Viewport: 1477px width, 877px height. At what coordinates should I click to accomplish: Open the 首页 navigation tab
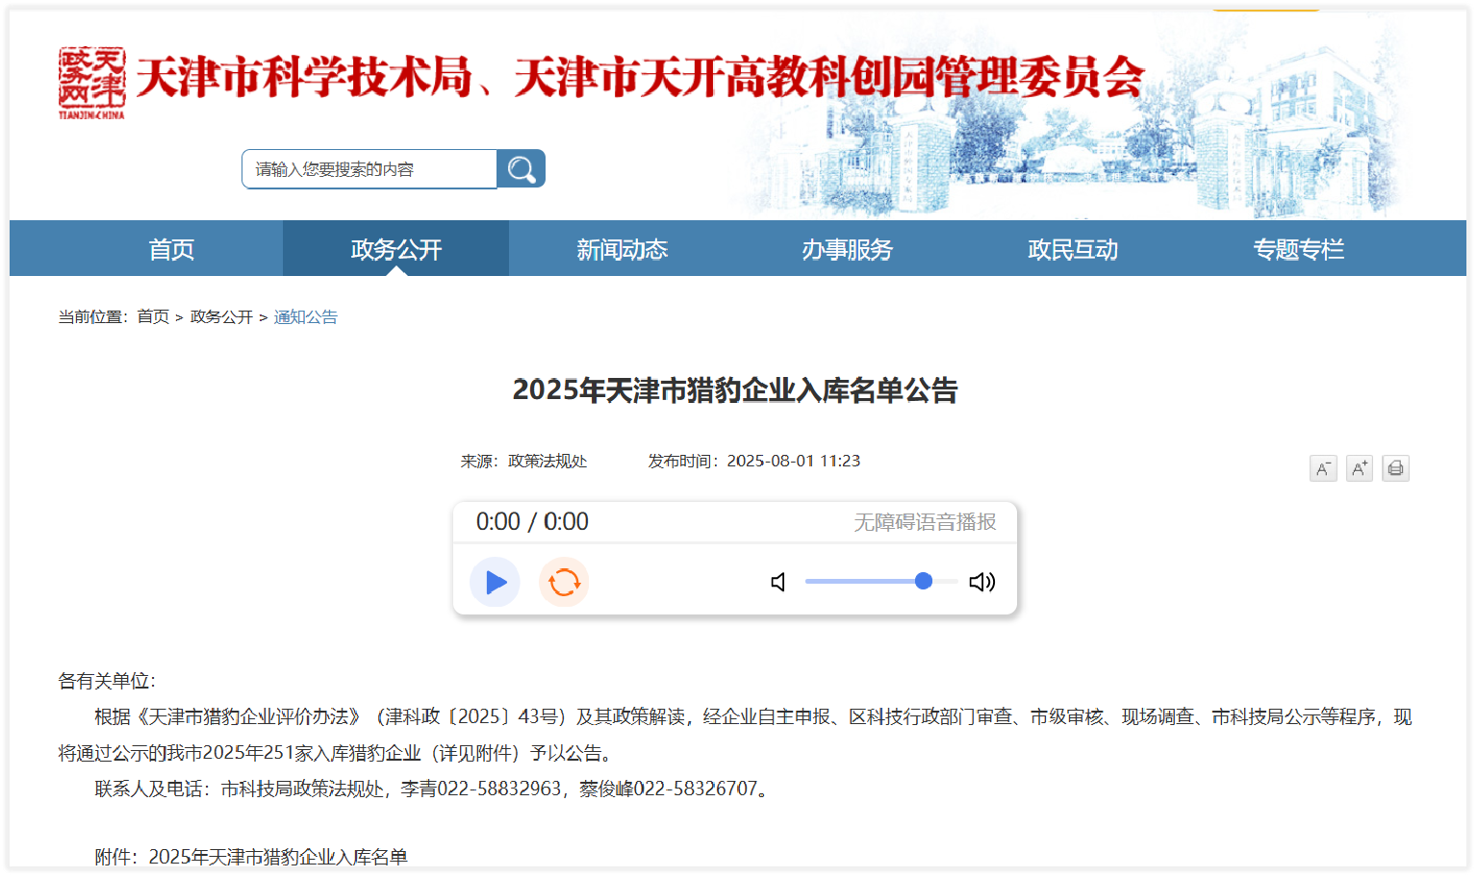(x=171, y=249)
